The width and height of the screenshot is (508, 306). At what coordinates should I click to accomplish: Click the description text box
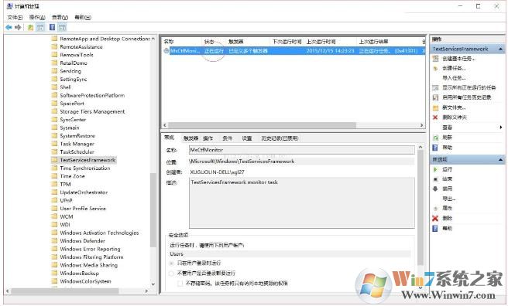pyautogui.click(x=302, y=202)
